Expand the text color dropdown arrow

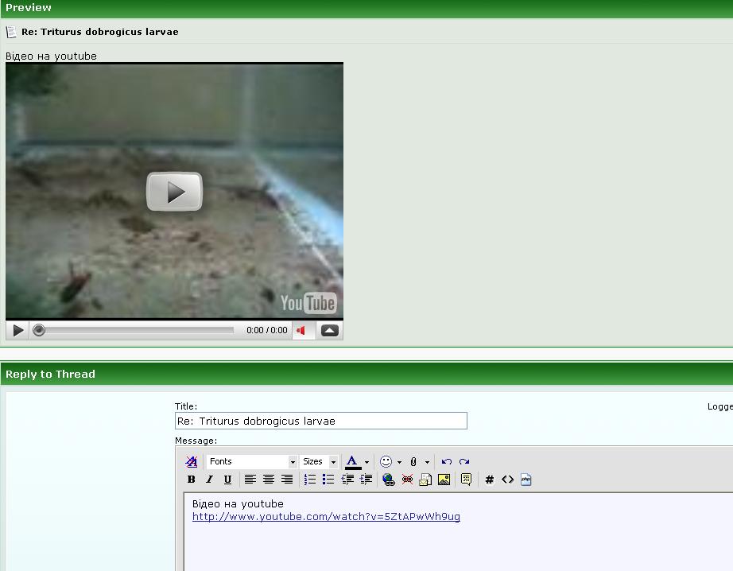[366, 462]
